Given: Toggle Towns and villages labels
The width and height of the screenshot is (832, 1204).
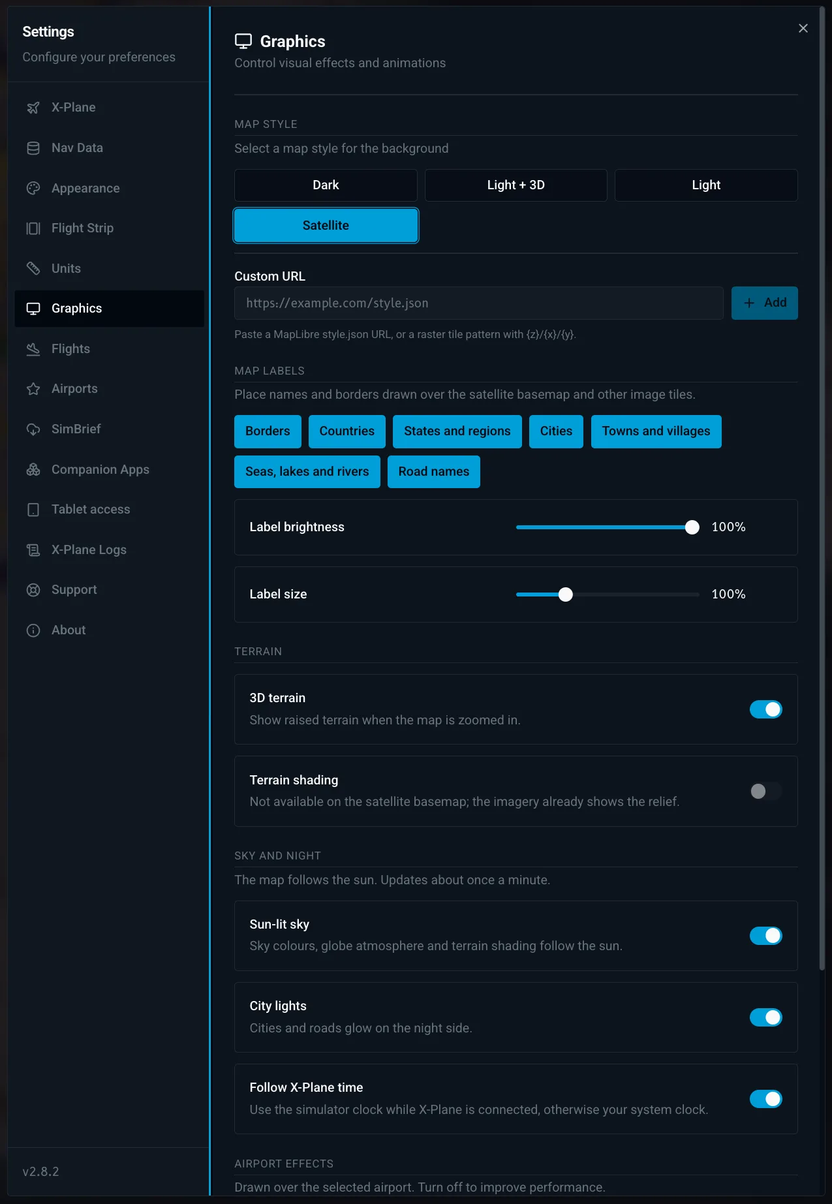Looking at the screenshot, I should 656,431.
